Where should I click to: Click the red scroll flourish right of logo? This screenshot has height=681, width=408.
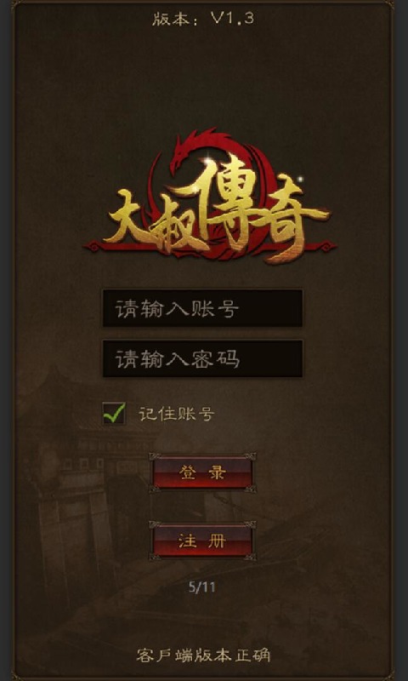coord(324,246)
